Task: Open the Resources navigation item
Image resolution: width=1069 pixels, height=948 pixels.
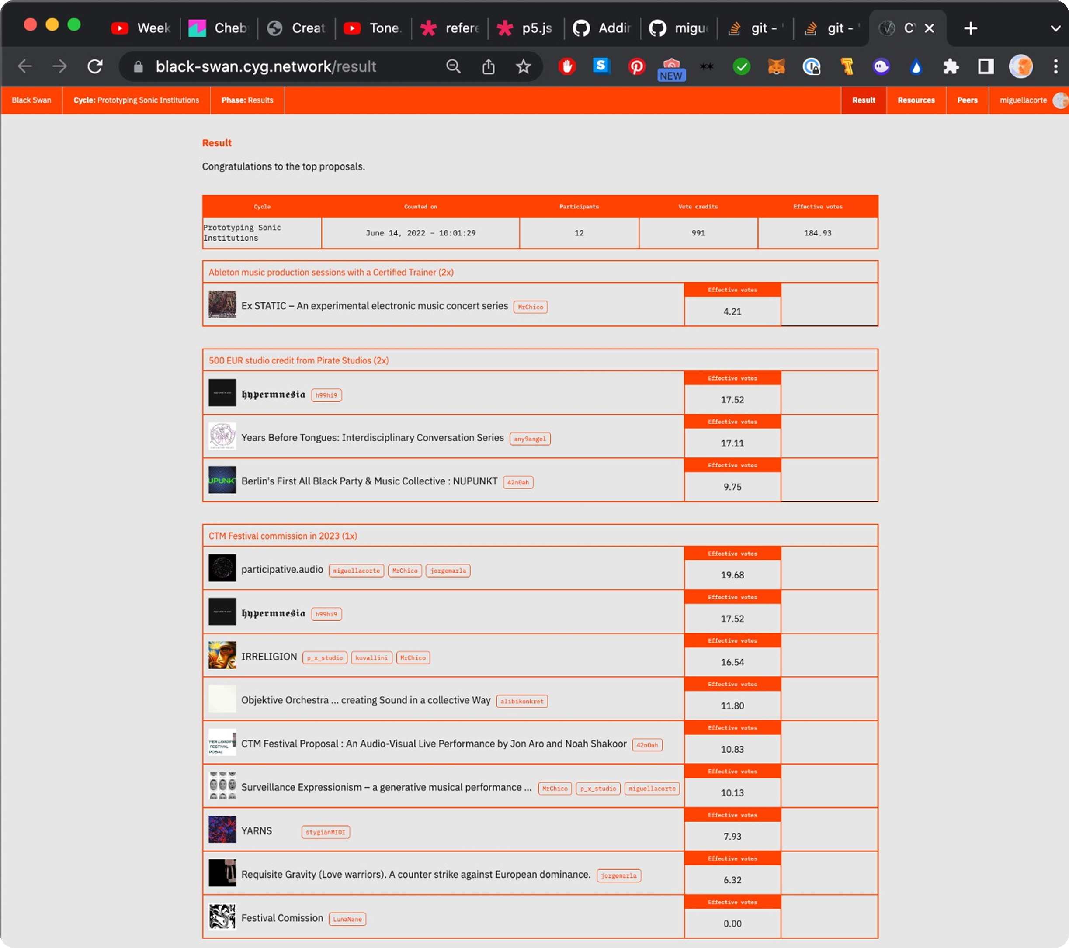Action: [916, 100]
